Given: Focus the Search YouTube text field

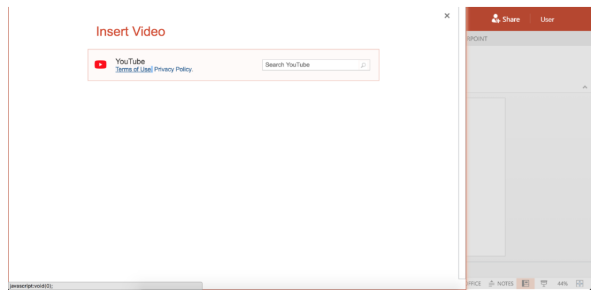Looking at the screenshot, I should tap(310, 65).
